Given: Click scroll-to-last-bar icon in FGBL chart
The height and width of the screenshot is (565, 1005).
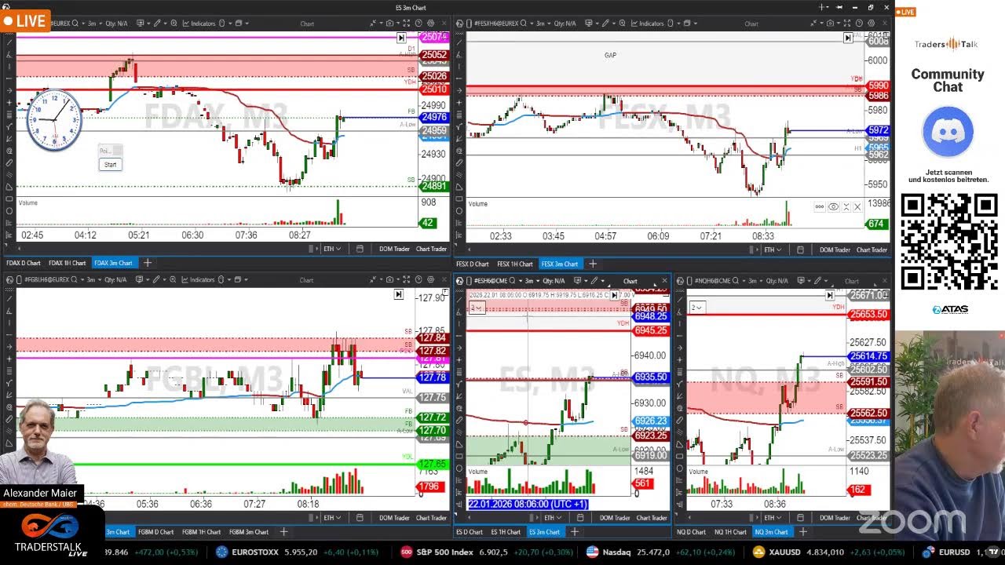Looking at the screenshot, I should (x=398, y=294).
